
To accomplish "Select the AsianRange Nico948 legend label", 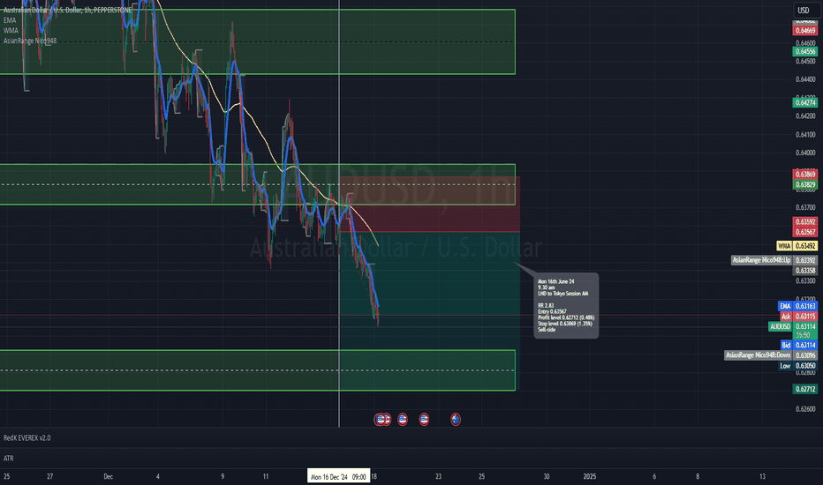I will click(30, 41).
